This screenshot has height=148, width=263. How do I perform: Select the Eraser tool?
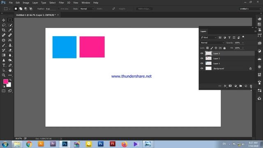click(x=10, y=50)
